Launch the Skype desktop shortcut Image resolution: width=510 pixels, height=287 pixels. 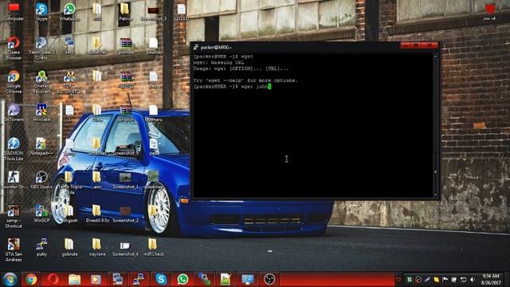[41, 11]
